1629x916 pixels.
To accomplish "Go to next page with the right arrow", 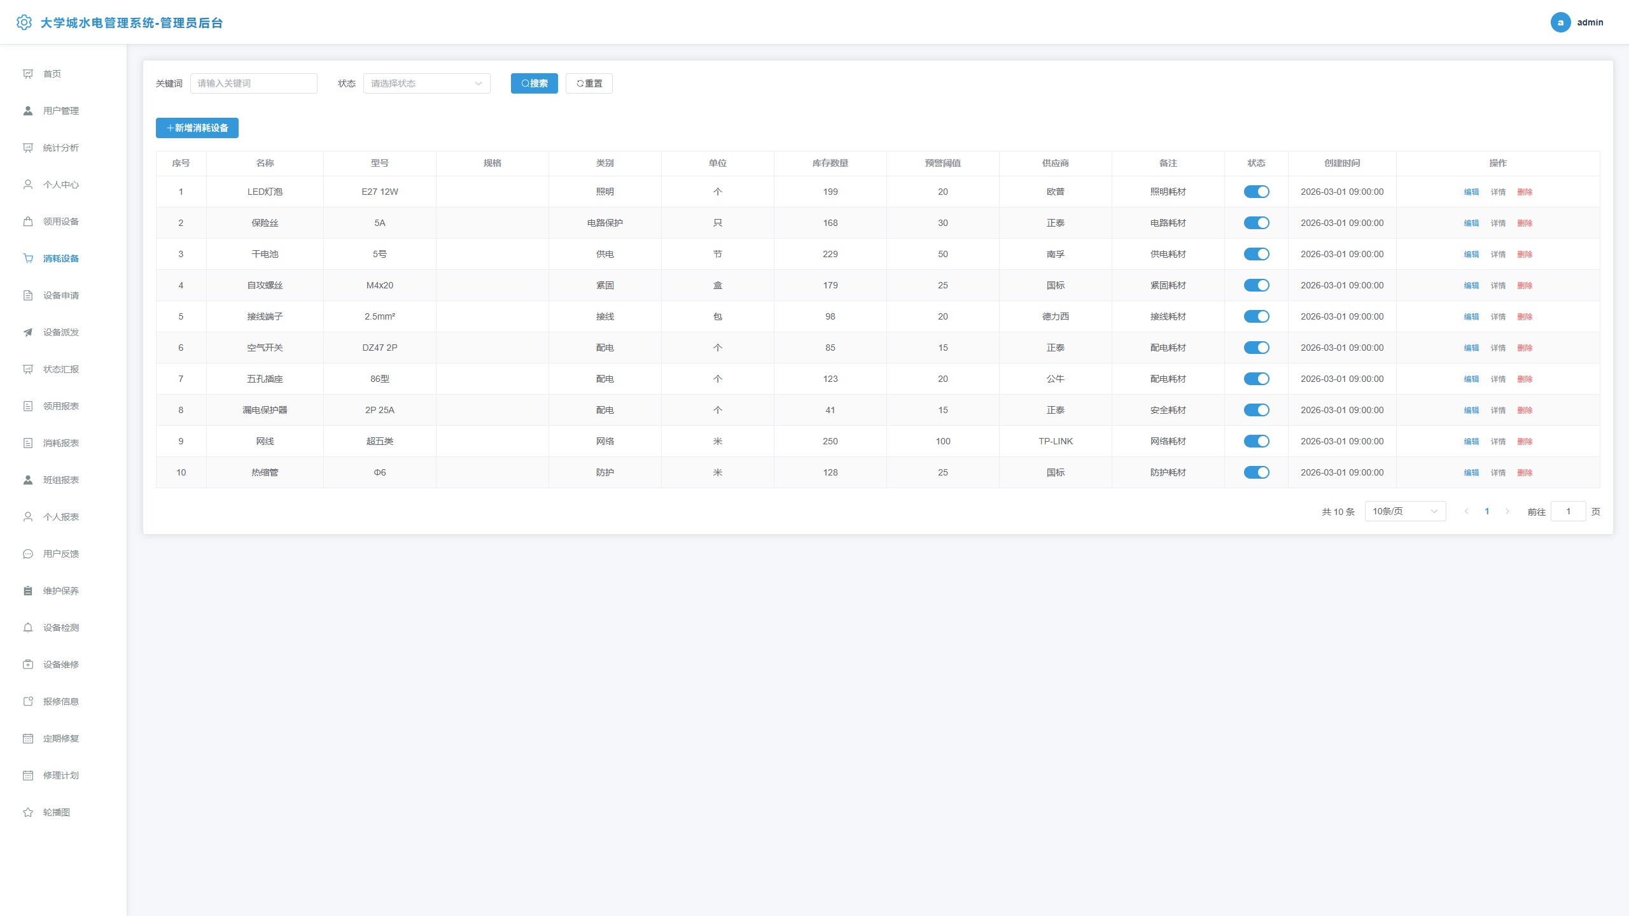I will 1507,511.
